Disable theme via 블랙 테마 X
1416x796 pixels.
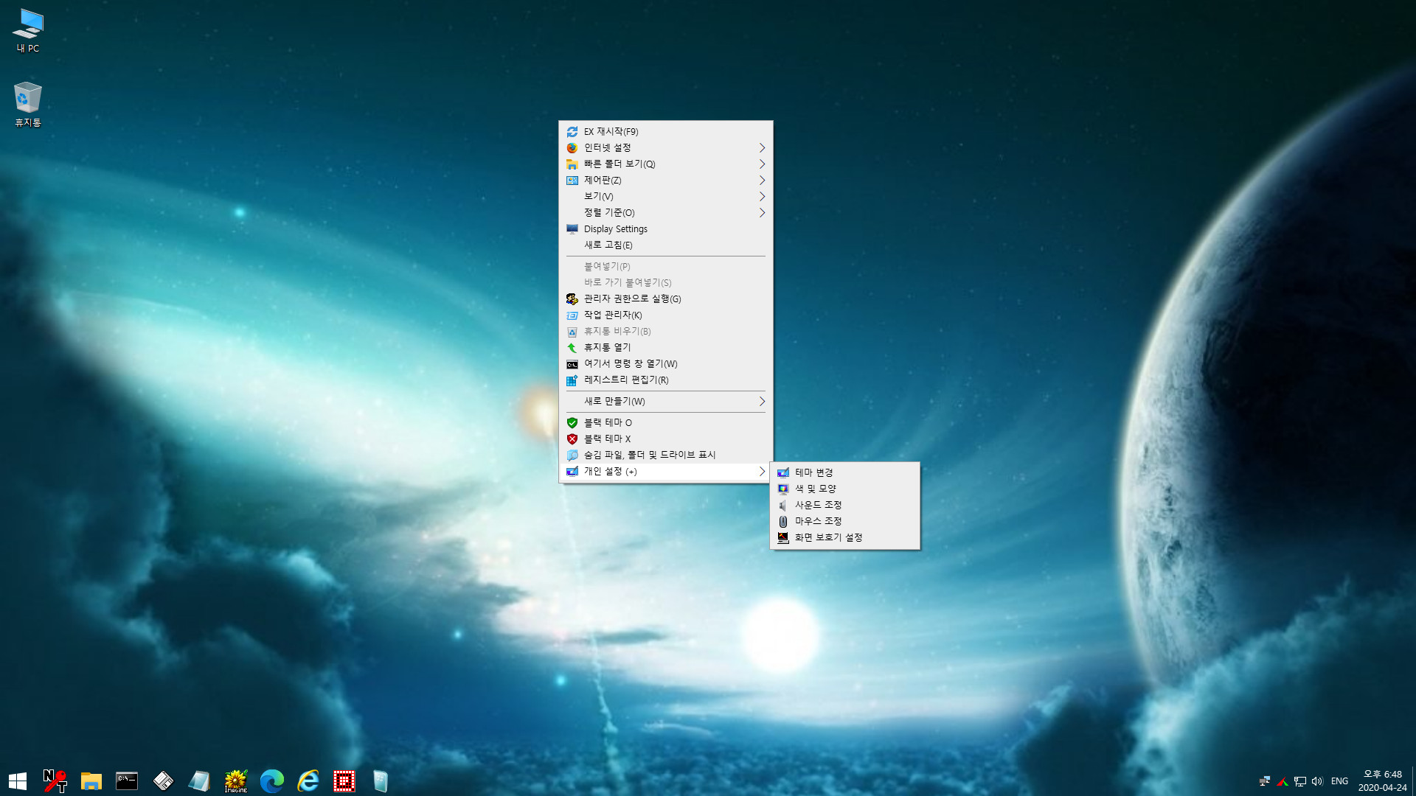(x=666, y=439)
